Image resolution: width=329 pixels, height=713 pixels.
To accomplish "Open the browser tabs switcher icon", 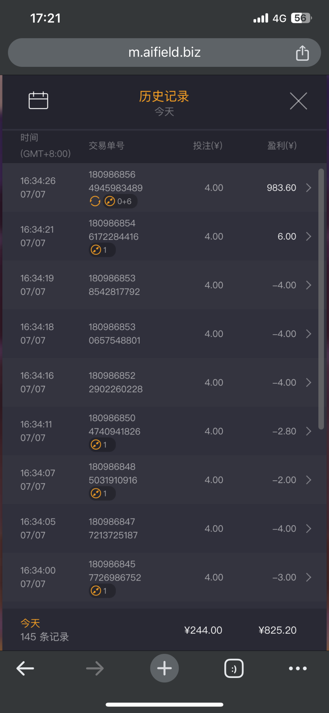I will point(234,668).
